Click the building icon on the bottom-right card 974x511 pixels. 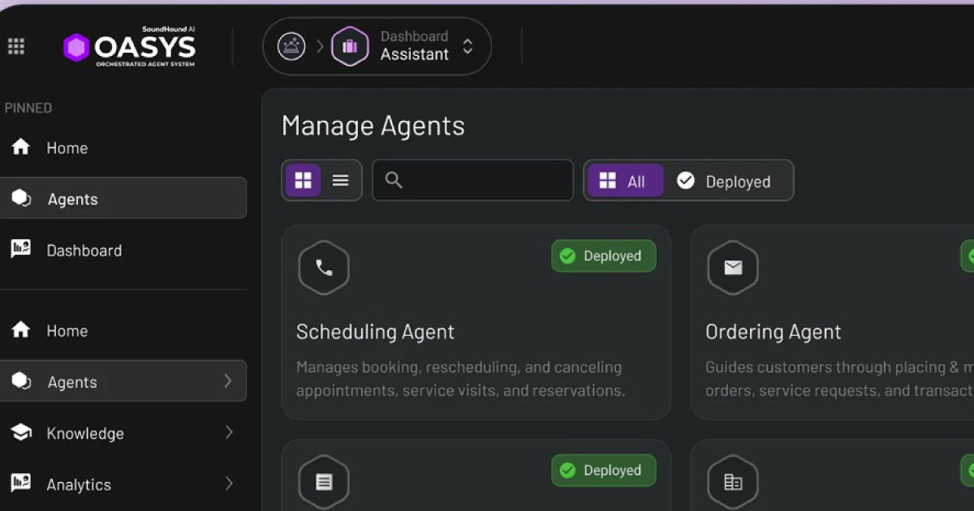(733, 482)
